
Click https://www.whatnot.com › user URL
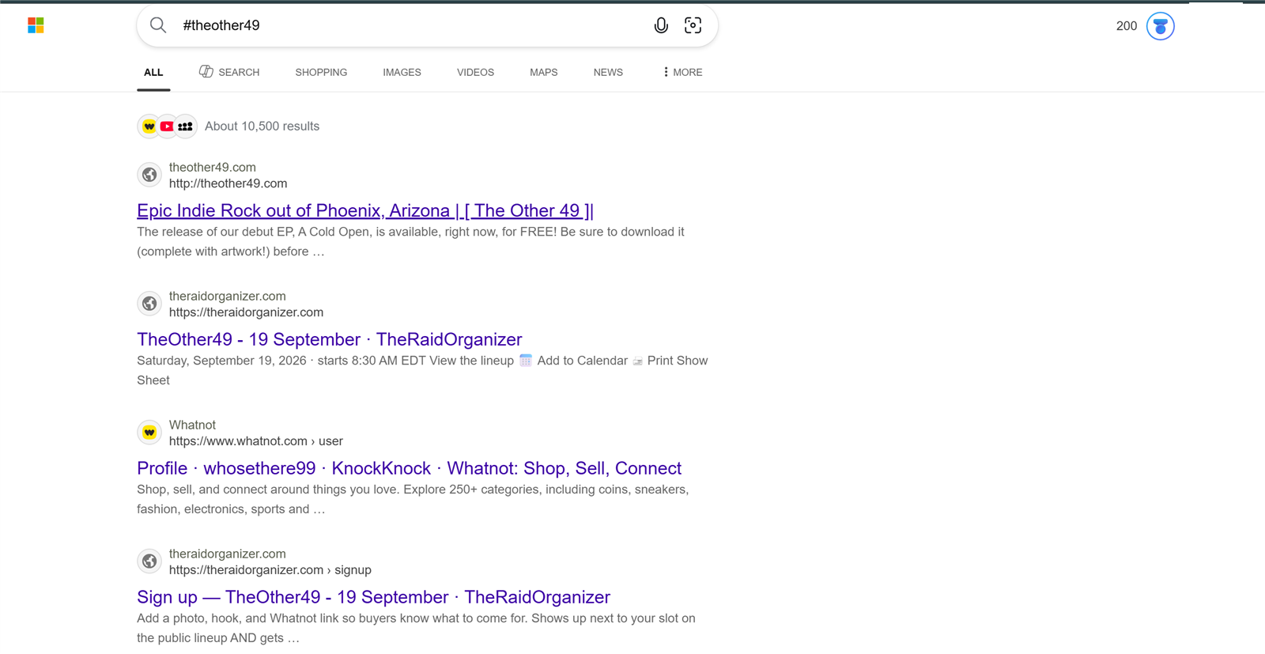pos(255,441)
